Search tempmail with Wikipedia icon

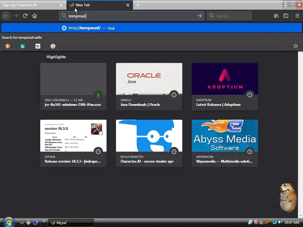pos(38,46)
